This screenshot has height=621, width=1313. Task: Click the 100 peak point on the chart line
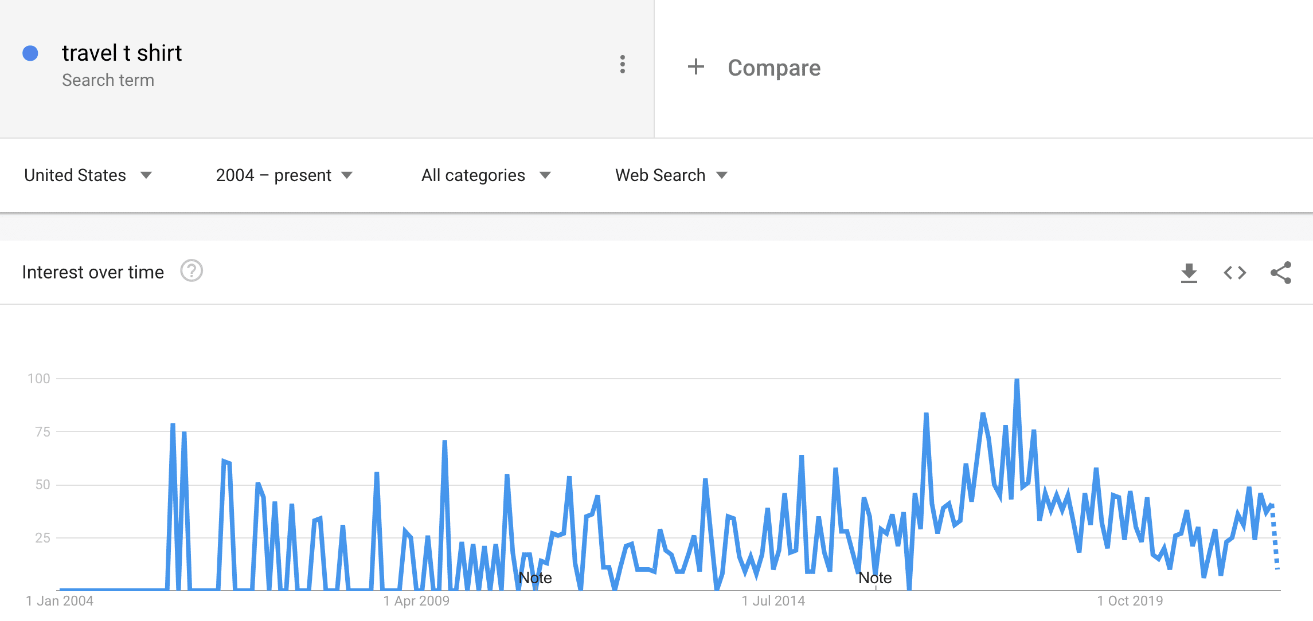click(x=1017, y=380)
